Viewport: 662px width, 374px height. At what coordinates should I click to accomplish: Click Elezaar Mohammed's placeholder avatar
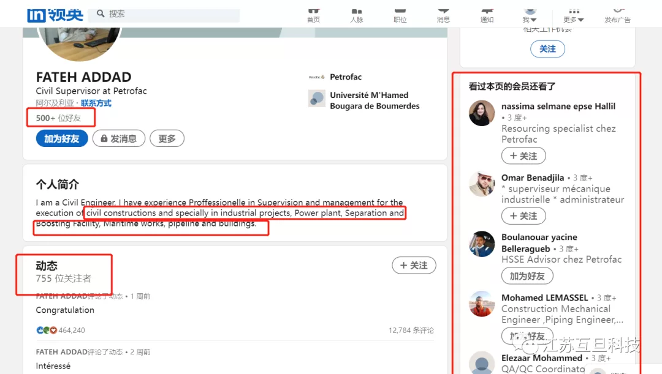482,362
